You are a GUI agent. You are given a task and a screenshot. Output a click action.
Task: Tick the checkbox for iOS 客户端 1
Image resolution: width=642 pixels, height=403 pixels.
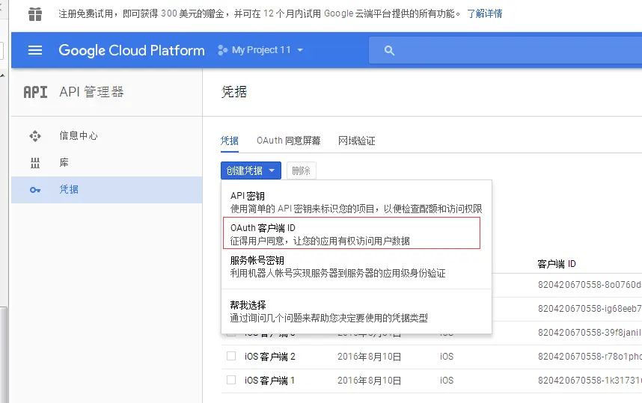tap(231, 380)
